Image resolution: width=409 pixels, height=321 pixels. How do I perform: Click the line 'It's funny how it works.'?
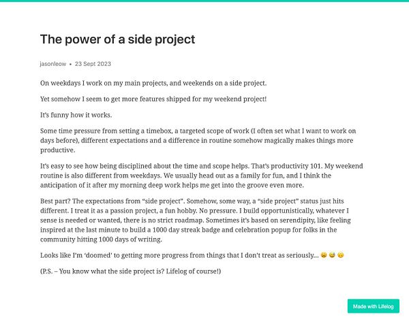(76, 115)
